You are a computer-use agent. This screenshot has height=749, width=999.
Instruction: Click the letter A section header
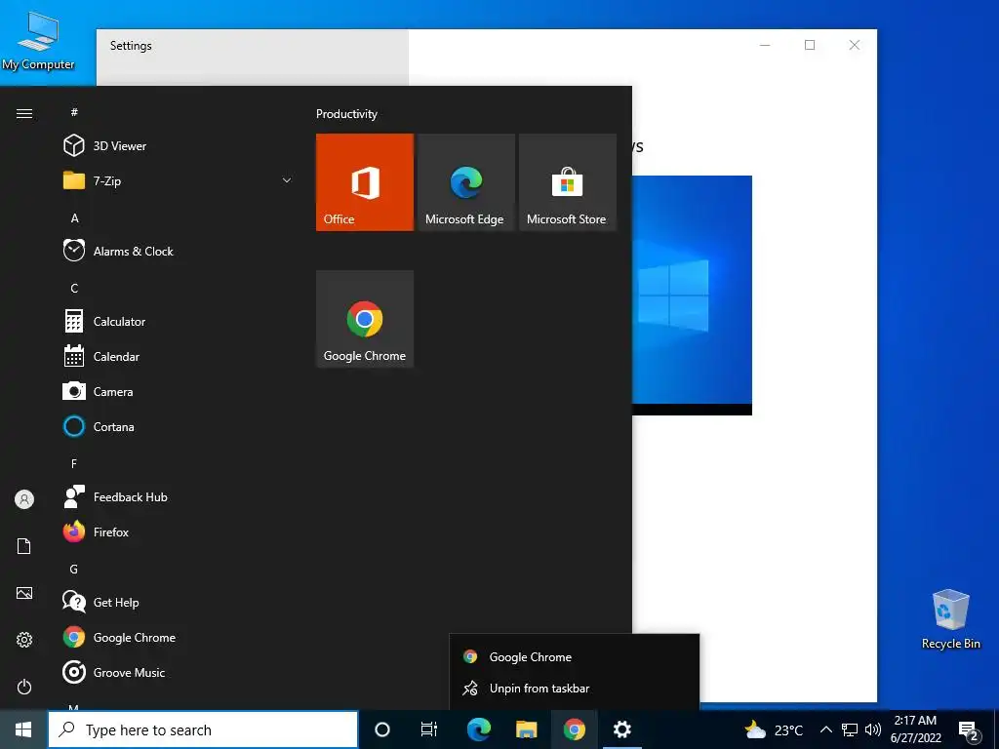click(x=74, y=217)
